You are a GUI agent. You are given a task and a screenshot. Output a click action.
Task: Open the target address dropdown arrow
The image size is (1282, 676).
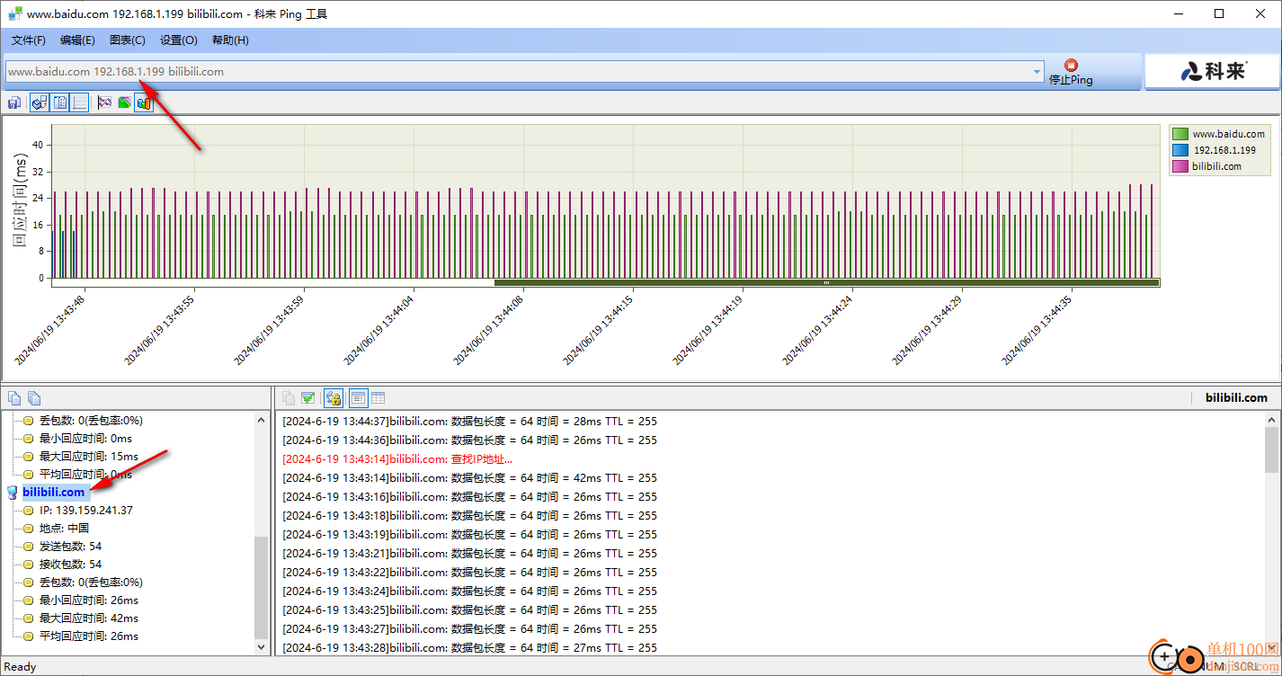tap(1037, 72)
